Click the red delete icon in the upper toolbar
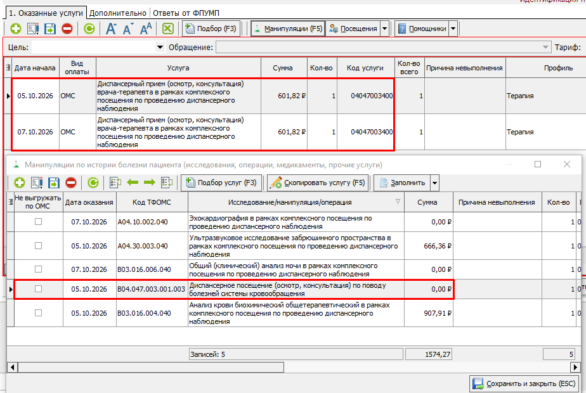586x393 pixels. tap(67, 29)
